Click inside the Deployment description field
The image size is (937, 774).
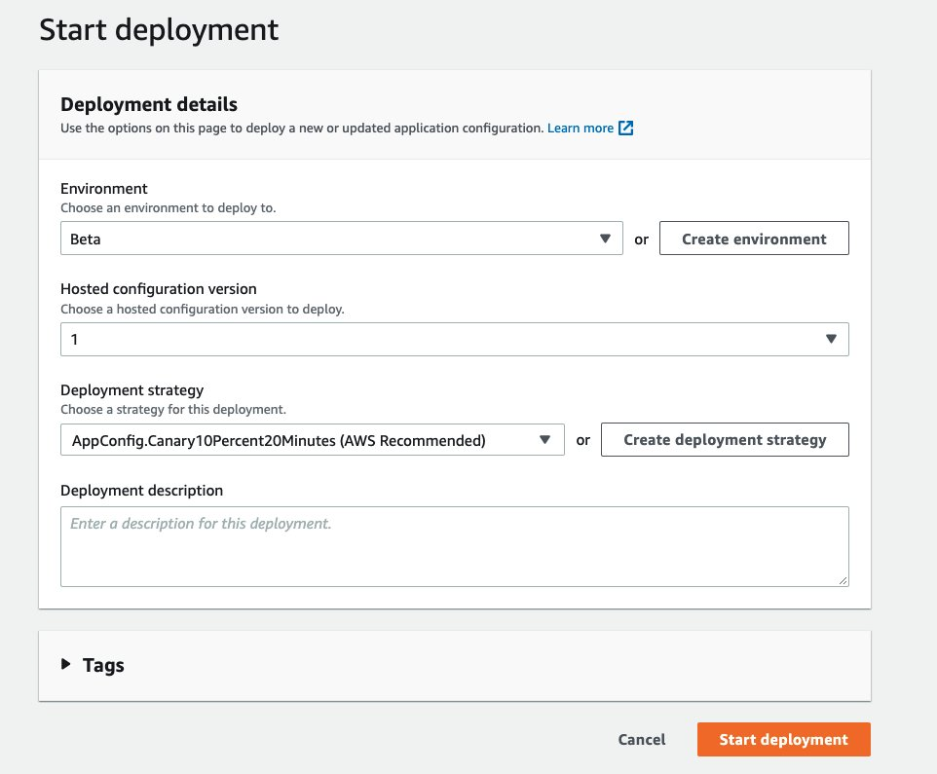455,543
